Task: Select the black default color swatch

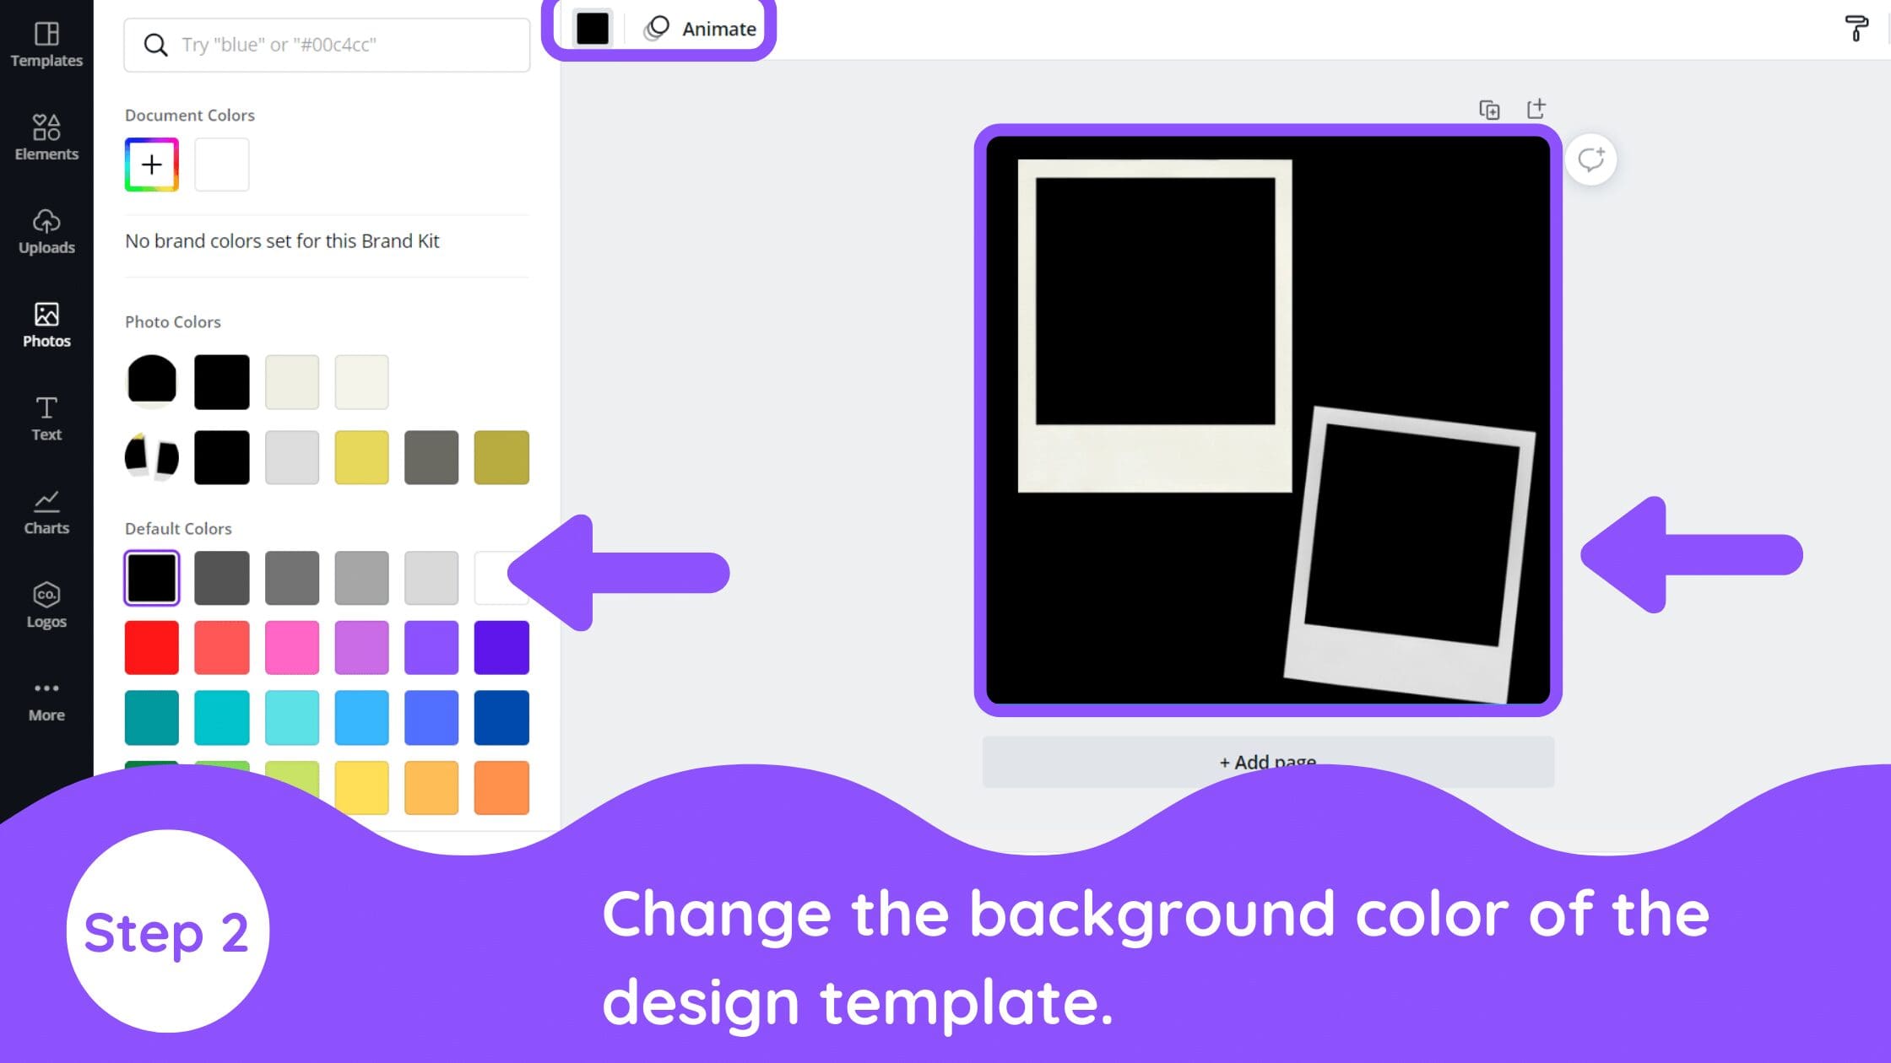Action: coord(150,576)
